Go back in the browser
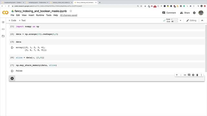The width and height of the screenshot is (207, 116). pos(2,6)
